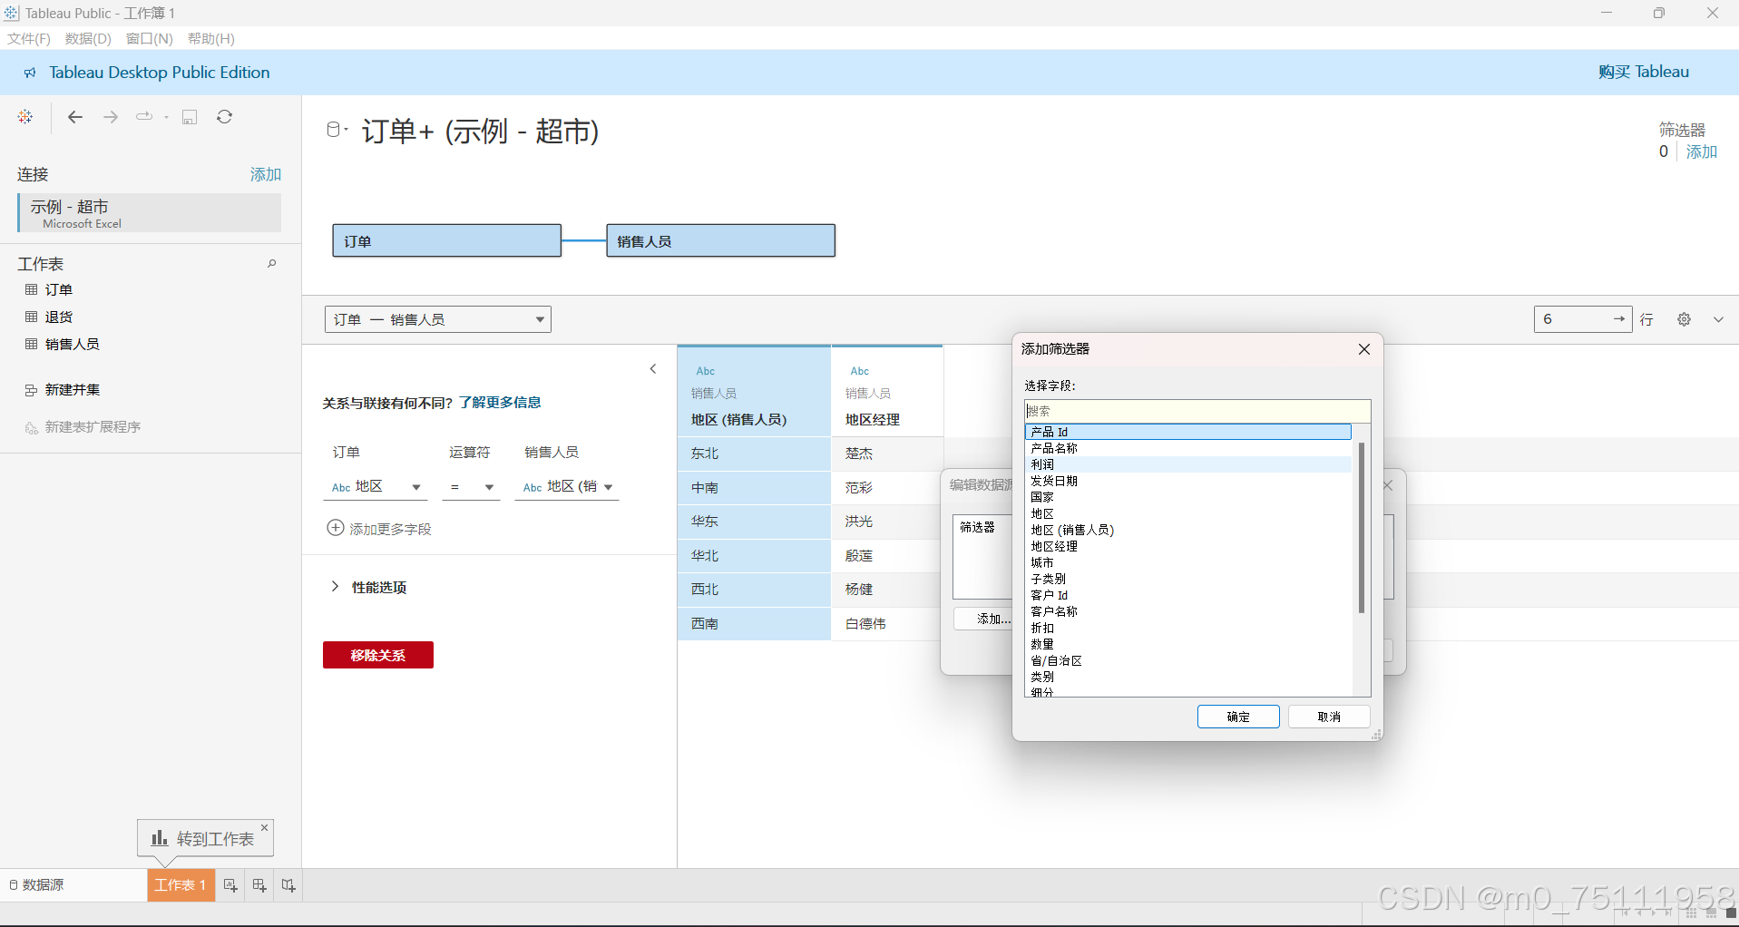Open the 数据(D) menu
1739x927 pixels.
click(88, 38)
